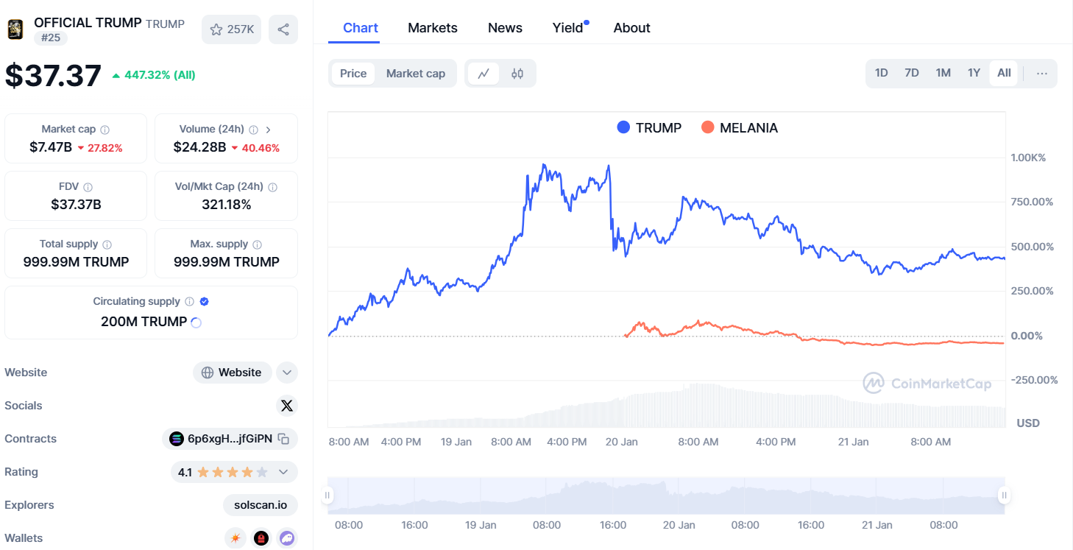Select the Price chart toggle

click(353, 74)
